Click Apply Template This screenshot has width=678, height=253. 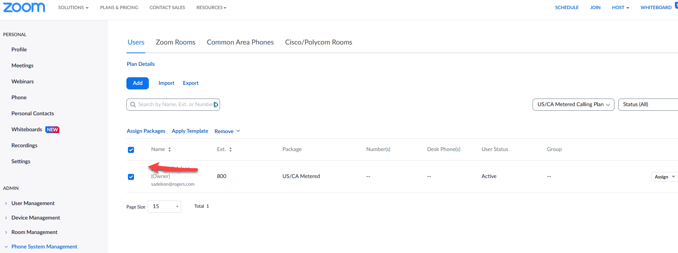pos(190,131)
